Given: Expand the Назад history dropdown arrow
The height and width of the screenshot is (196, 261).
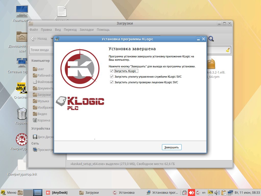Looking at the screenshot, I should pos(52,39).
